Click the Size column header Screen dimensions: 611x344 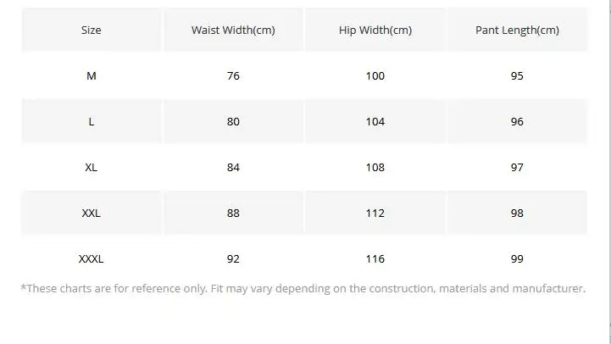point(92,30)
